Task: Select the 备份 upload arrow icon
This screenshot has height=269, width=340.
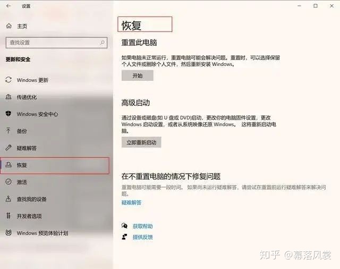Action: tap(8, 131)
